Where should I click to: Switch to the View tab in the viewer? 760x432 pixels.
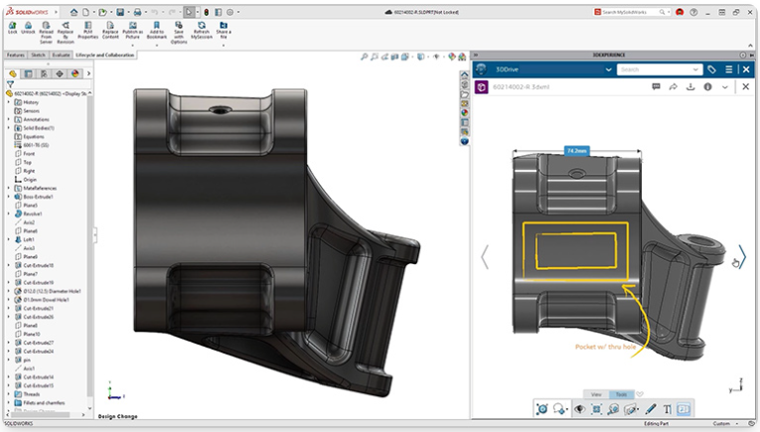click(596, 394)
